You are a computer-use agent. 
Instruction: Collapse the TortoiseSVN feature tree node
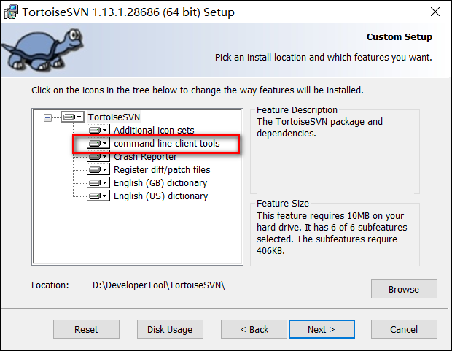[47, 117]
